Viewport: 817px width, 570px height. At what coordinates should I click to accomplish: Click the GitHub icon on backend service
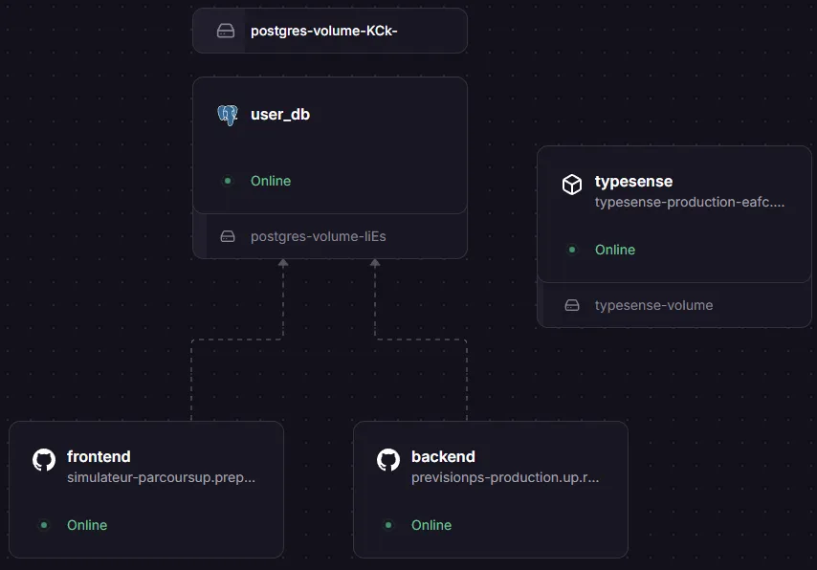(387, 460)
